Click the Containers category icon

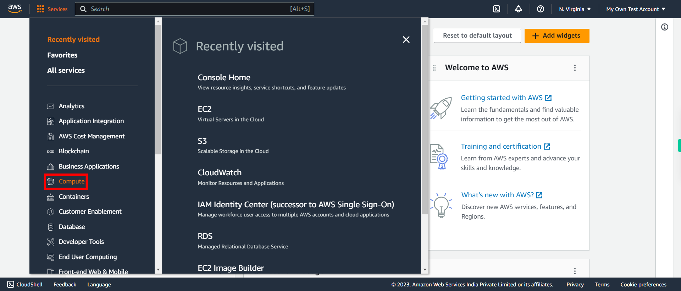pyautogui.click(x=51, y=197)
